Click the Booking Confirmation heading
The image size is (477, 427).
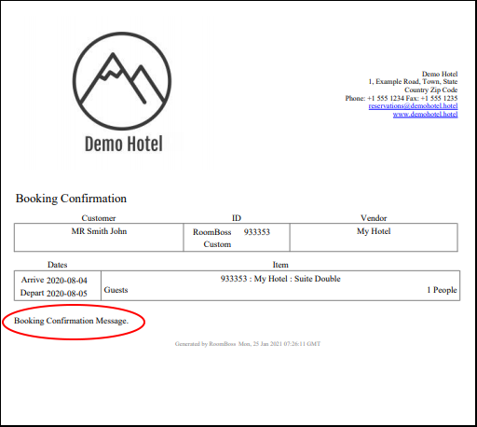[71, 199]
